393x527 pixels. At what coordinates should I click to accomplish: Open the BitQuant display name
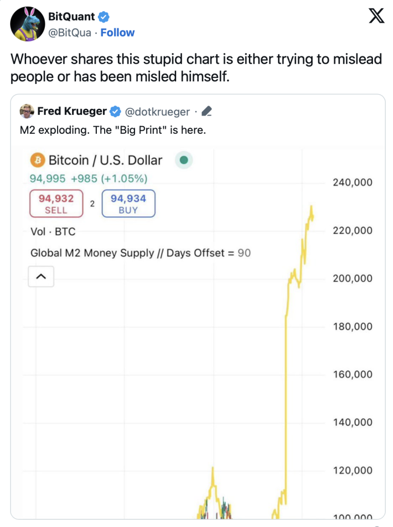click(71, 16)
